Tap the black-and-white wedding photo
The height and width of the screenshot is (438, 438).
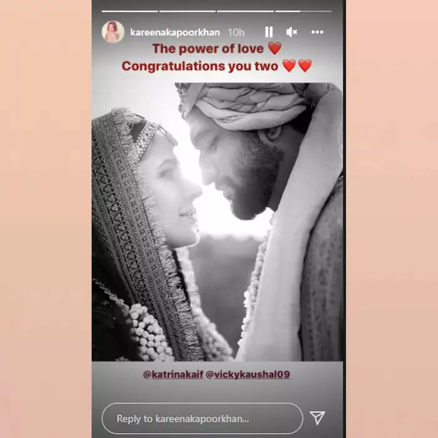[217, 222]
